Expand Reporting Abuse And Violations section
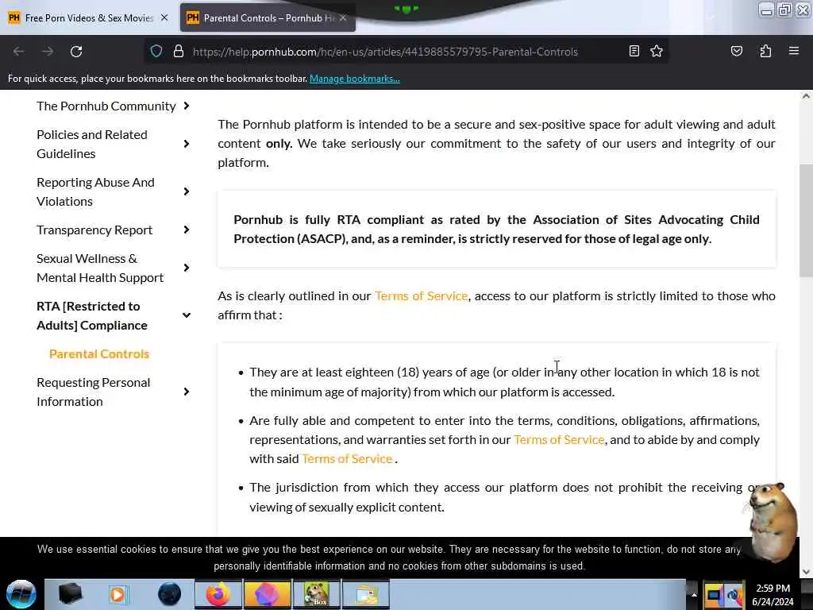Image resolution: width=813 pixels, height=610 pixels. click(186, 191)
